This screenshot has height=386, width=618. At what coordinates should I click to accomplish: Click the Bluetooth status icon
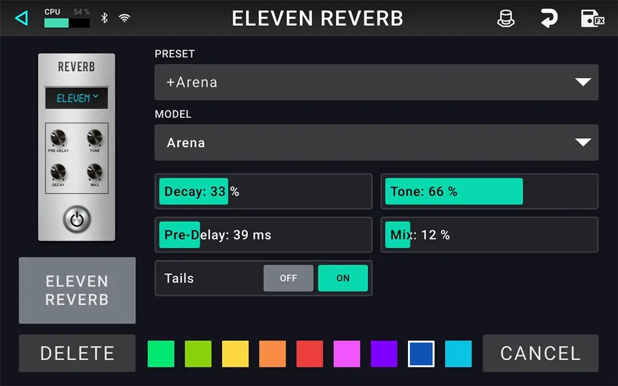(x=104, y=18)
